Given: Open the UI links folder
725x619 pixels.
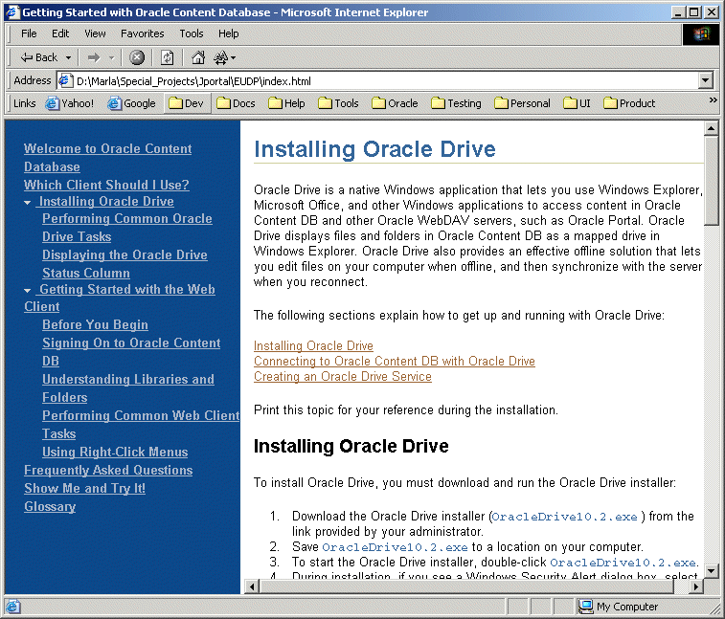Looking at the screenshot, I should pyautogui.click(x=577, y=103).
